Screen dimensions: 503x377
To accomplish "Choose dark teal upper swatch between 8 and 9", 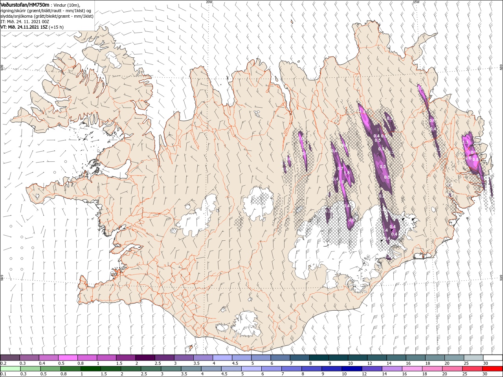I will (x=319, y=357).
